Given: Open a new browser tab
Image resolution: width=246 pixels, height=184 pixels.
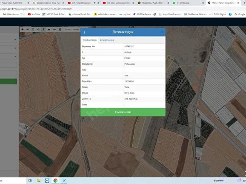Looking at the screenshot, I should pyautogui.click(x=244, y=3).
